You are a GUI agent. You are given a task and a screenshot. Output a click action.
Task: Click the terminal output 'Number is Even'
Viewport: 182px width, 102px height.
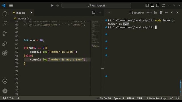pos(119,24)
